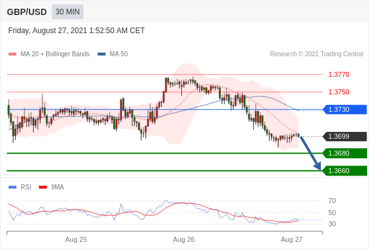Click the red 9MA legend swatch
This screenshot has width=369, height=250.
point(43,187)
